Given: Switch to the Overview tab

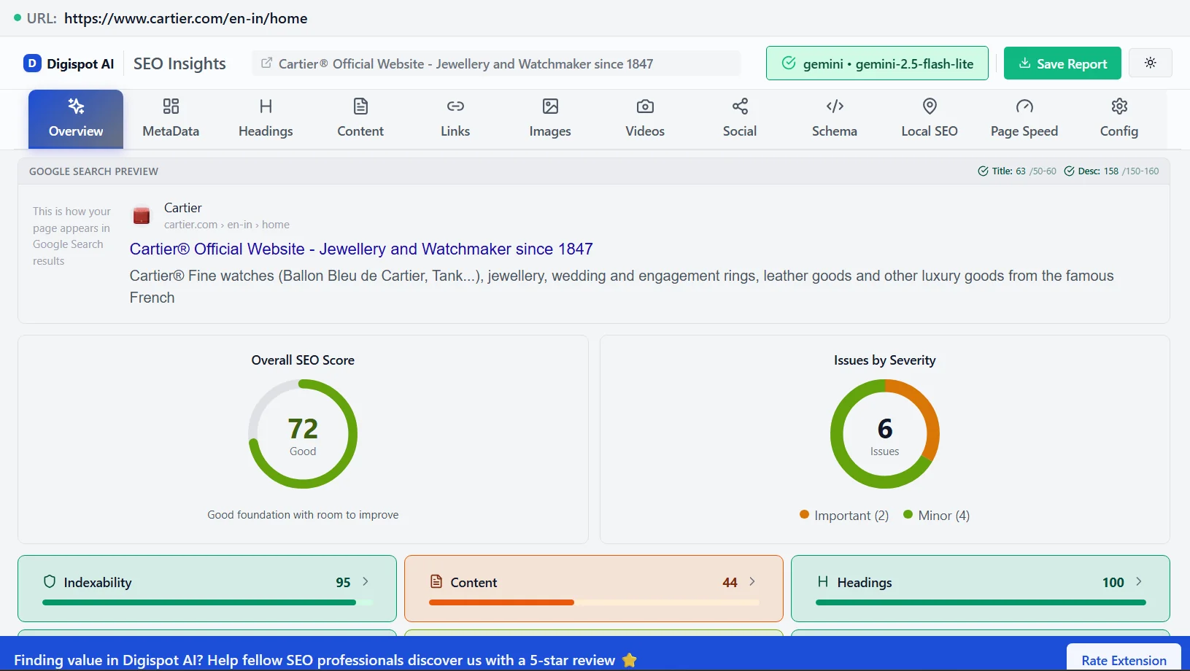Looking at the screenshot, I should (x=75, y=118).
